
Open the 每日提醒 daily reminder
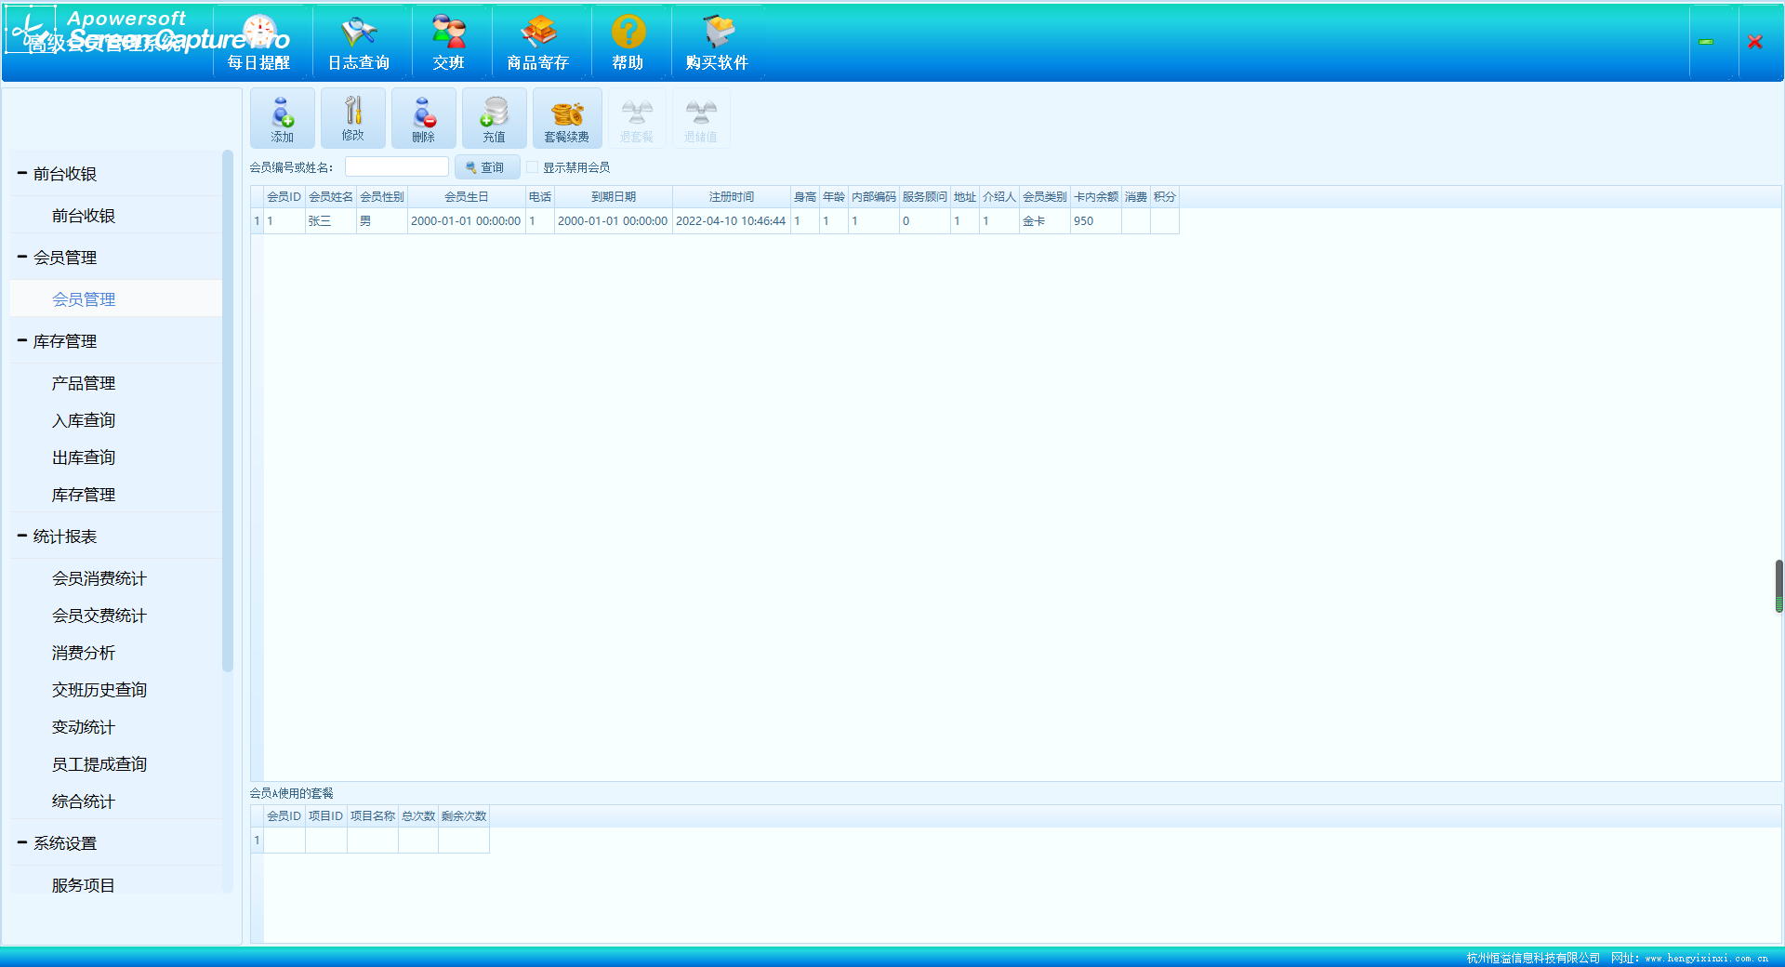(259, 43)
